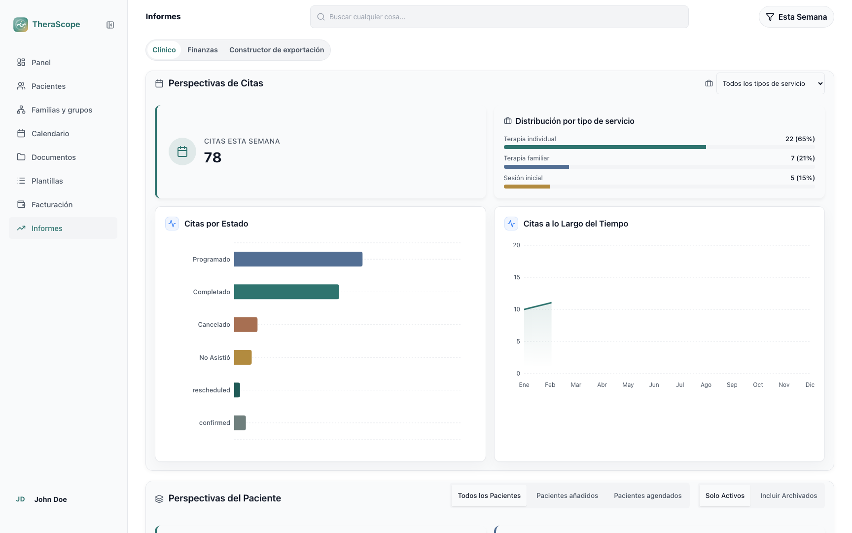Select Pacientes añadidos filter option
This screenshot has height=533, width=852.
[x=567, y=495]
